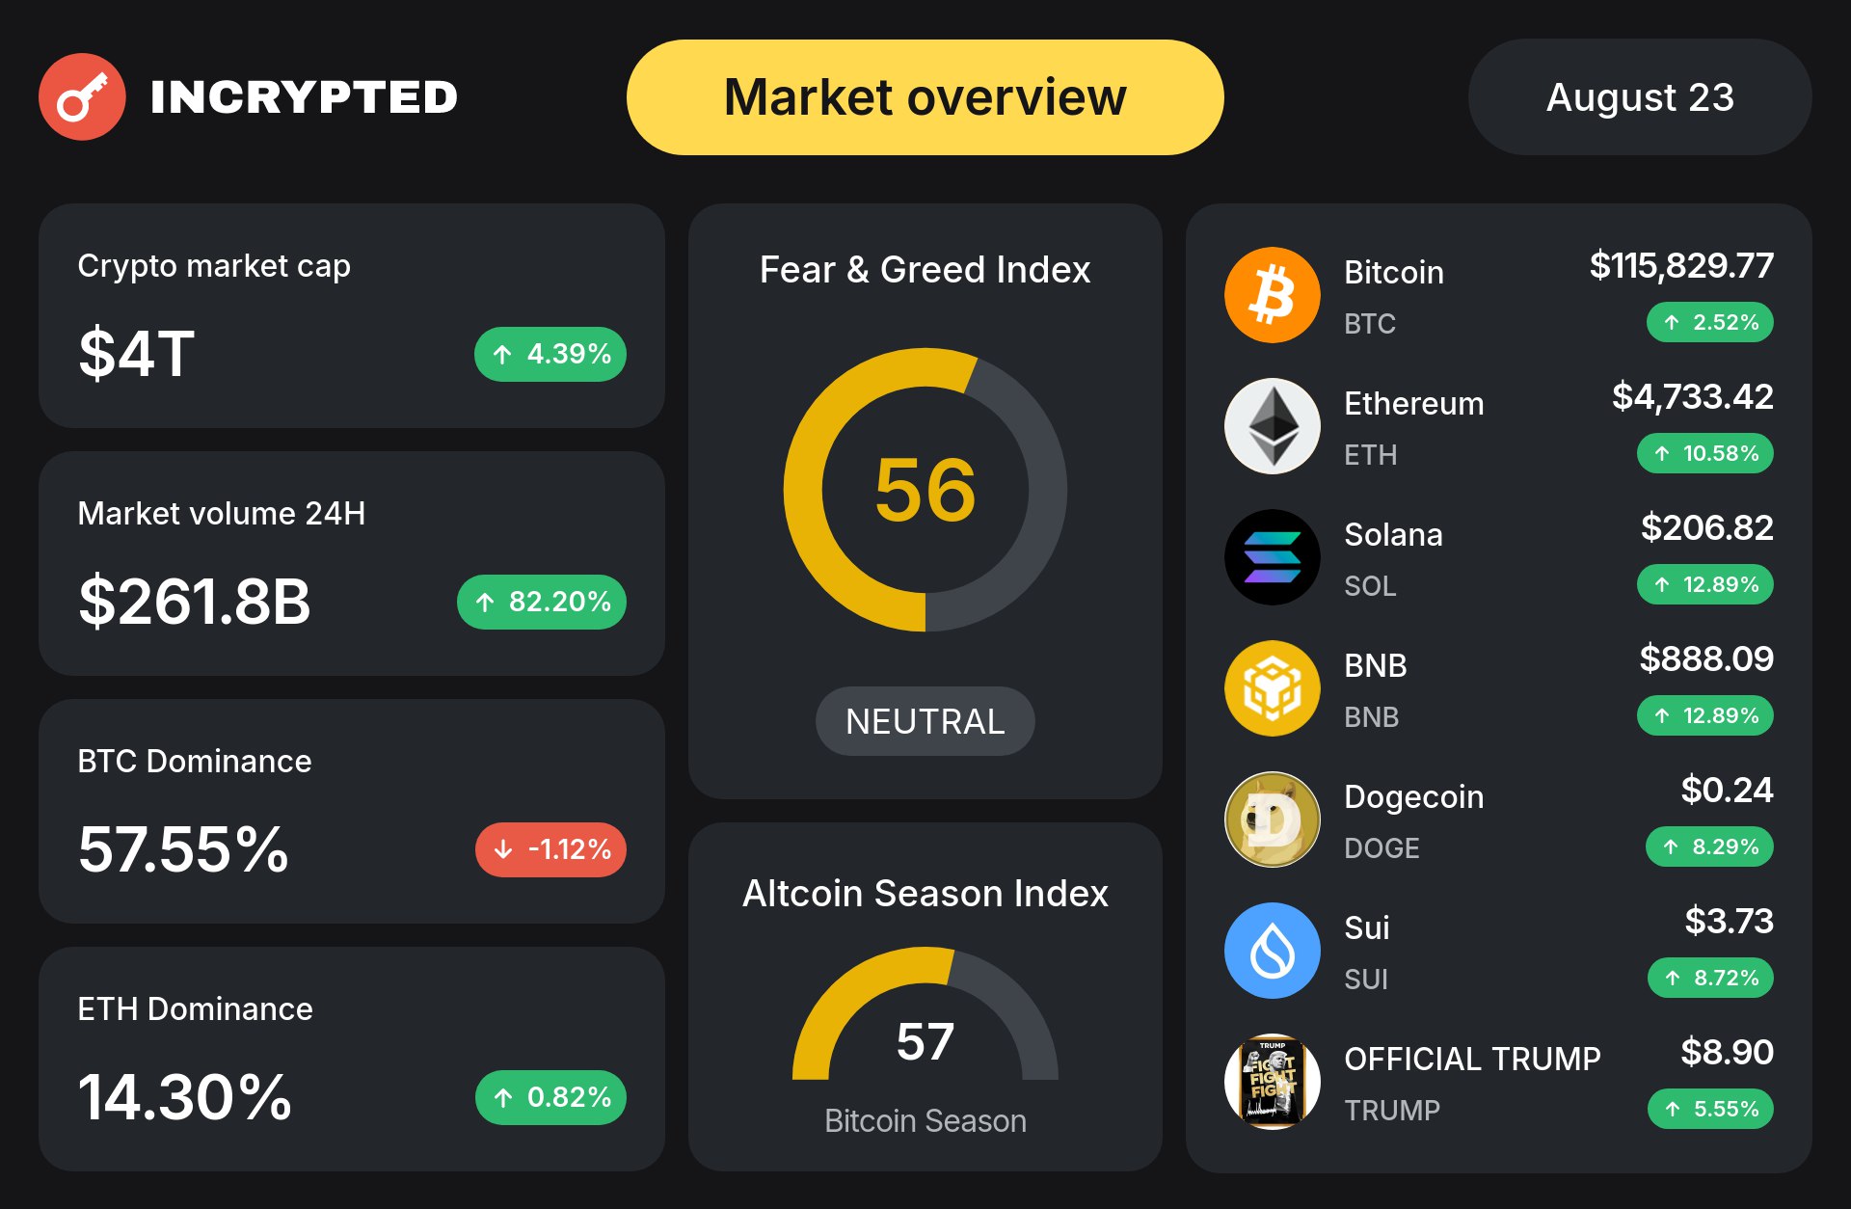This screenshot has height=1209, width=1851.
Task: Select the Sui droplet icon
Action: 1273,951
